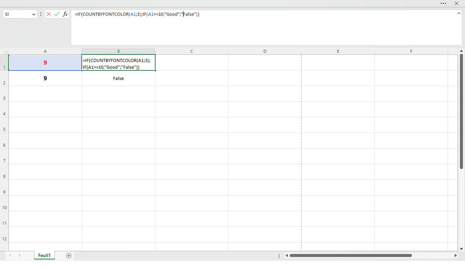Select row 2 header
The width and height of the screenshot is (465, 270).
click(4, 78)
